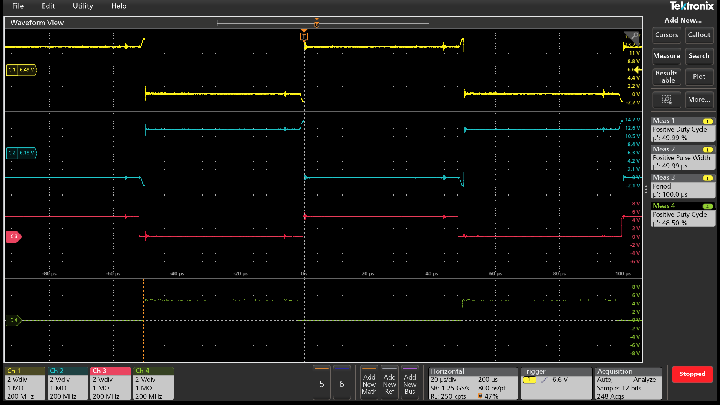Click the yellow trigger level arrow indicator
The image size is (720, 405).
637,70
